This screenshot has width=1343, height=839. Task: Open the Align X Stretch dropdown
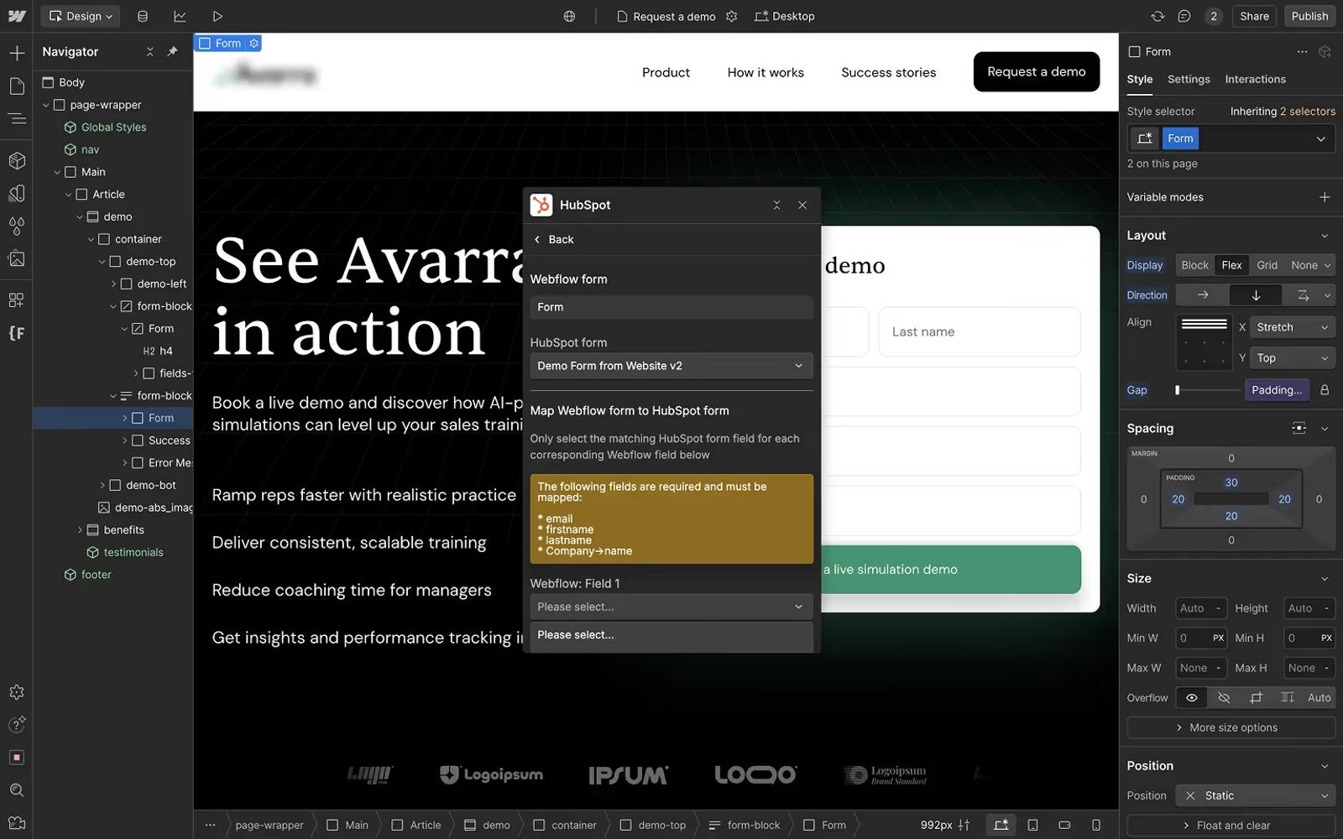click(x=1293, y=327)
